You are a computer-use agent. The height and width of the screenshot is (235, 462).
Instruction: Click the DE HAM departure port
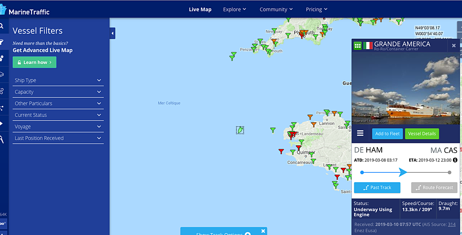pyautogui.click(x=368, y=150)
